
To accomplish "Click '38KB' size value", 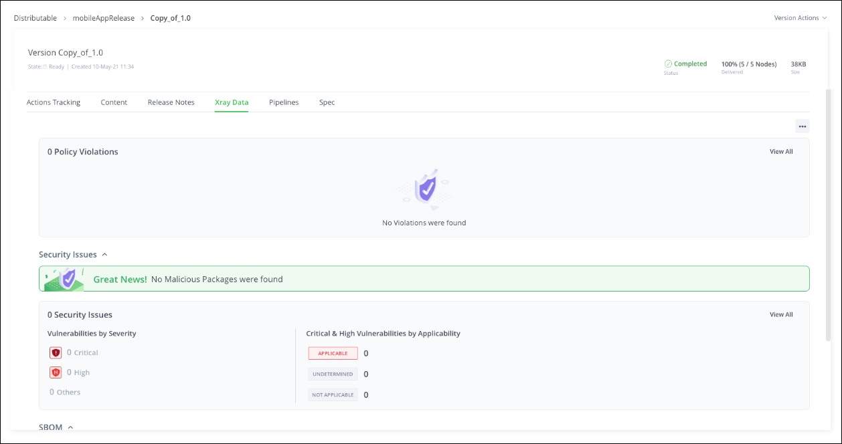I will click(x=798, y=64).
